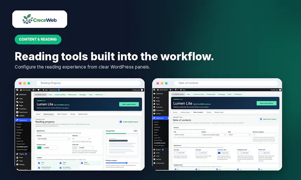The image size is (301, 180).
Task: Open Position dropdown in Table of Contents window
Action: click(x=214, y=135)
